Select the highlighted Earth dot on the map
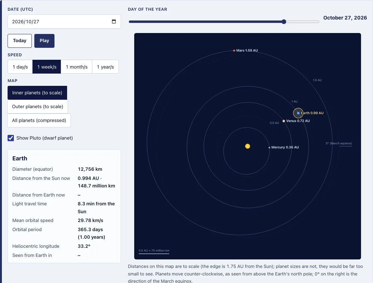This screenshot has height=283, width=373. [298, 113]
